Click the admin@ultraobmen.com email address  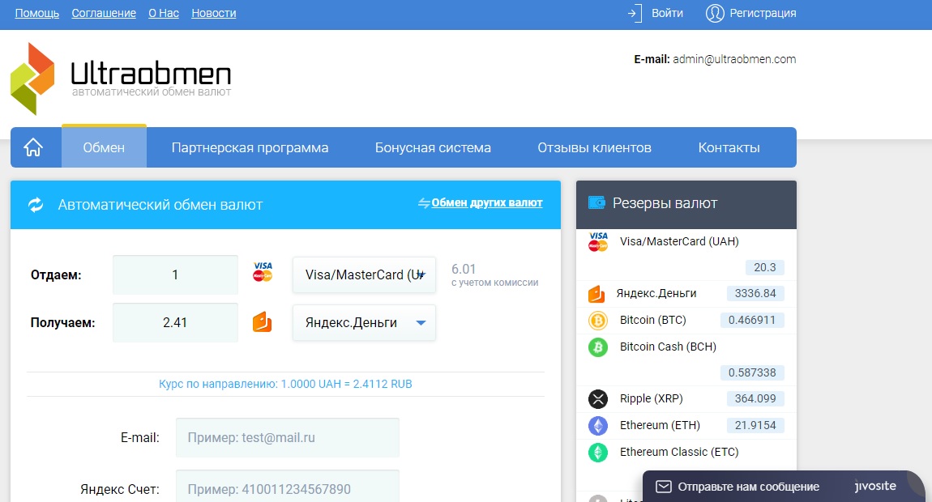(734, 59)
